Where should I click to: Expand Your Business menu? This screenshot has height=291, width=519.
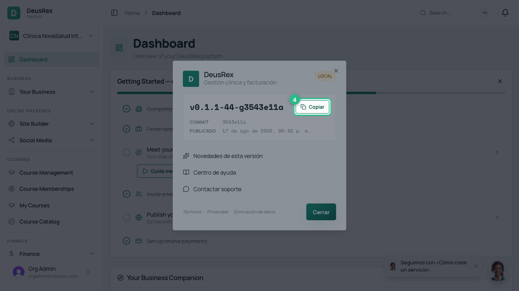[x=51, y=92]
